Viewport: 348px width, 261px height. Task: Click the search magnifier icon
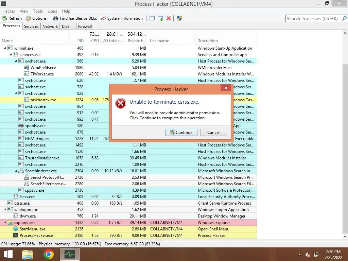click(344, 18)
